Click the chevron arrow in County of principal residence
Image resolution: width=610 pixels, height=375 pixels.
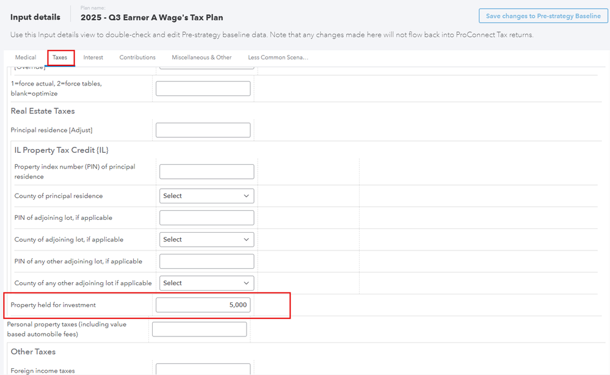pos(247,196)
